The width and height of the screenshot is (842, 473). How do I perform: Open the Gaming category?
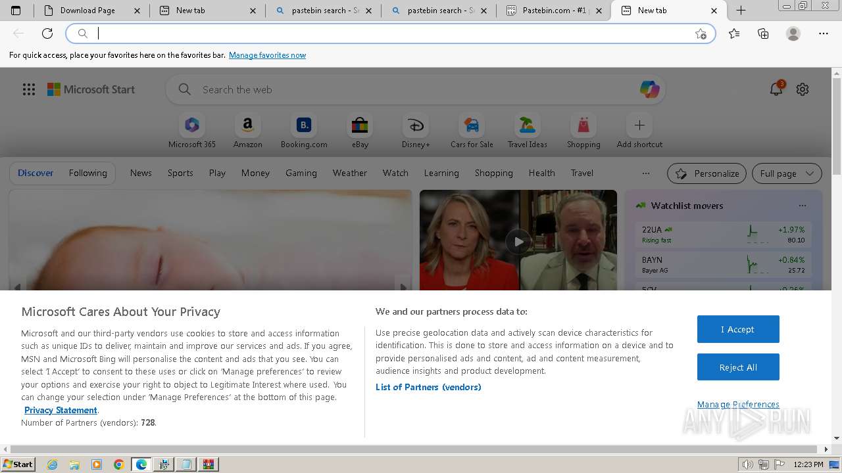(301, 173)
